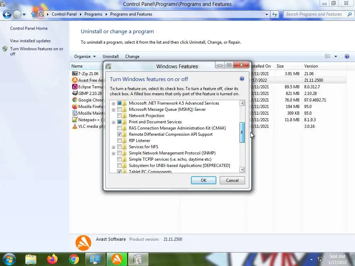The height and width of the screenshot is (266, 355).
Task: Enable Simple Network Management Protocol checkbox
Action: point(119,153)
